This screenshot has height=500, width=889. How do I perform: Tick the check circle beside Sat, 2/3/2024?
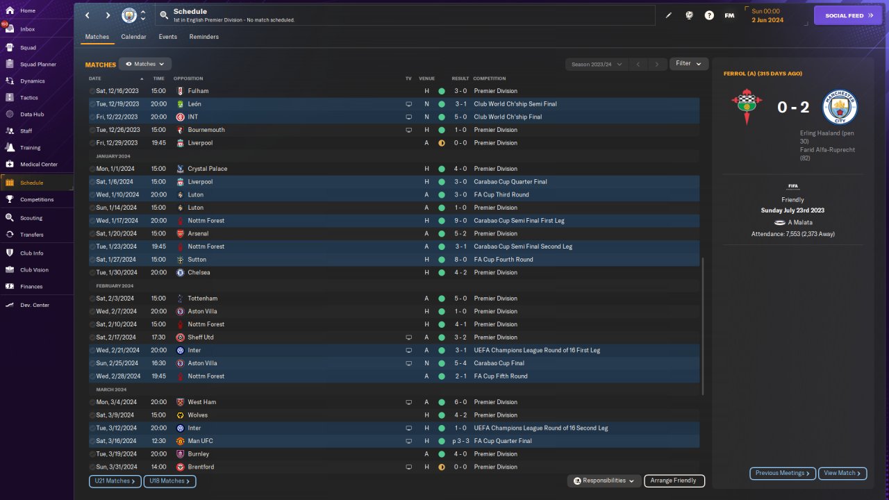tap(92, 299)
